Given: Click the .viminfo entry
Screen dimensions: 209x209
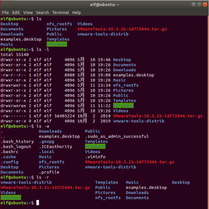Looking at the screenshot, I should [95, 157].
